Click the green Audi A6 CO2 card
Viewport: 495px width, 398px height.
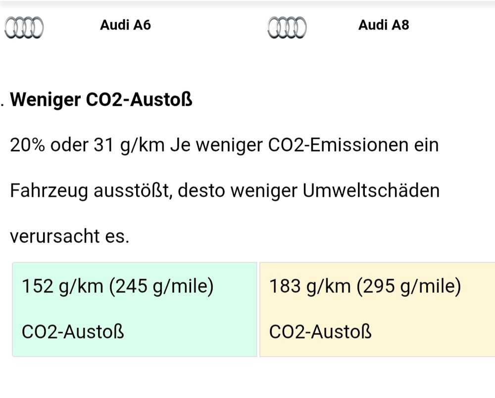(x=135, y=310)
